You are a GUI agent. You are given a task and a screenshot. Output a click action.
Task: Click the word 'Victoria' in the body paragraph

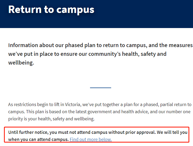(73, 104)
